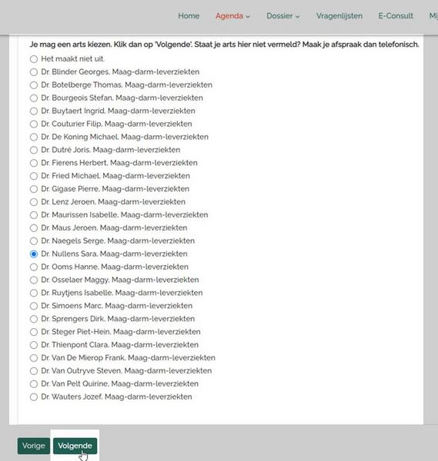Open the Agenda dropdown menu

click(x=232, y=16)
